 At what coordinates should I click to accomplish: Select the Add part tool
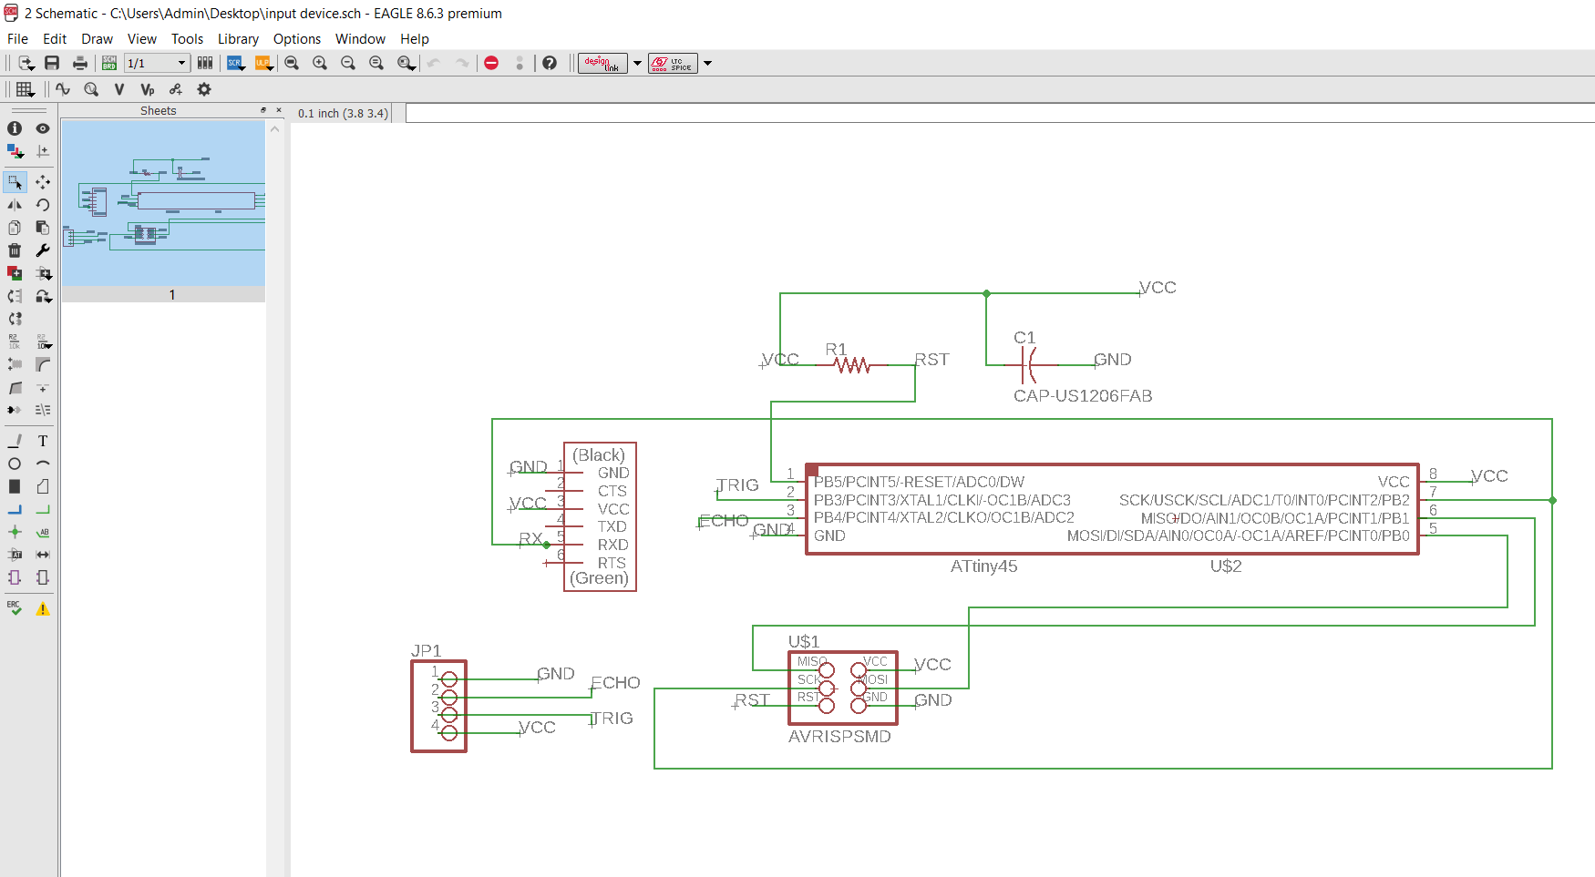tap(15, 273)
